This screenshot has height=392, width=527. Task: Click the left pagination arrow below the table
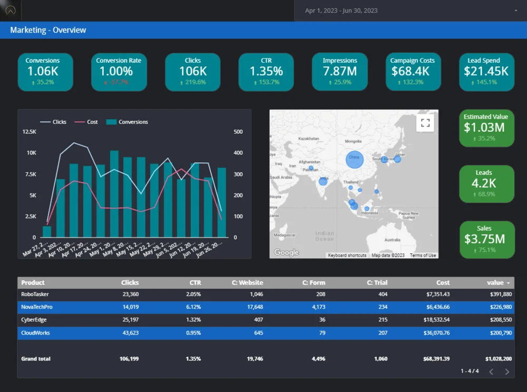491,371
